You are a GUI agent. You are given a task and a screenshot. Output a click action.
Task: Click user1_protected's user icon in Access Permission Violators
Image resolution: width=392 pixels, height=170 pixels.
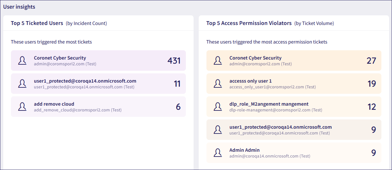218,130
